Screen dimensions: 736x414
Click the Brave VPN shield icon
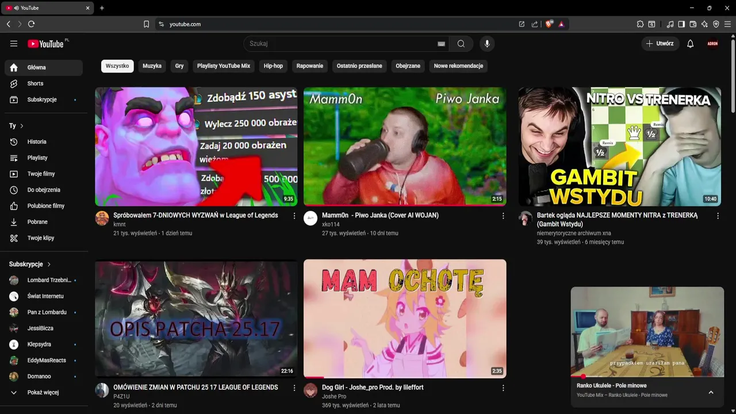pos(716,24)
